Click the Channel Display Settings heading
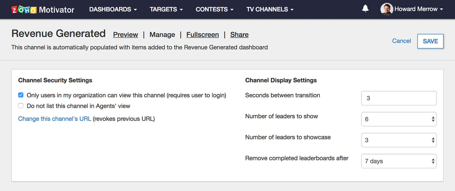The height and width of the screenshot is (191, 455). (281, 80)
